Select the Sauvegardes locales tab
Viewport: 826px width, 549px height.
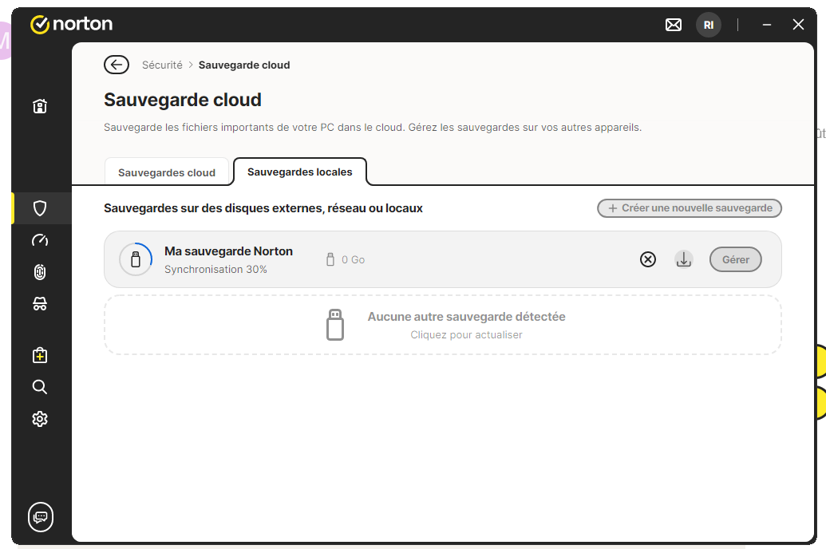coord(299,172)
